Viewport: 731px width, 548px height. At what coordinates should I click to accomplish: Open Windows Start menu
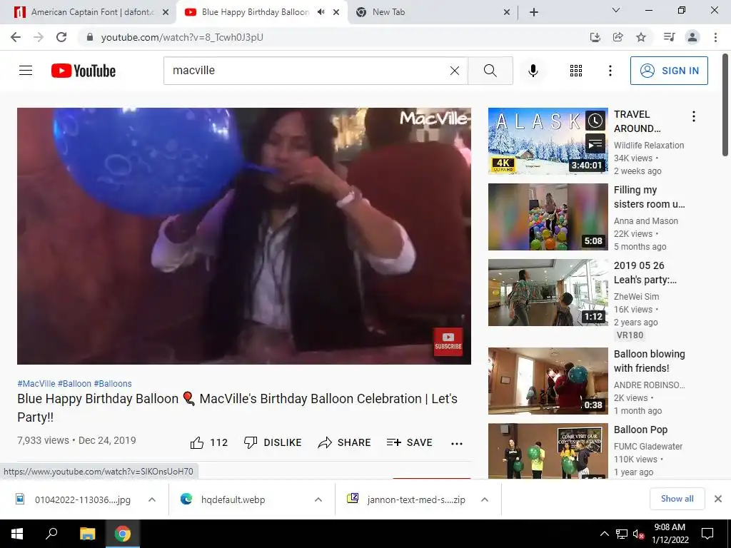pos(17,534)
